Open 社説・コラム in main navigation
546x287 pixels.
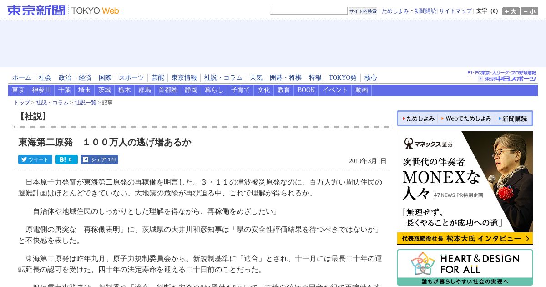coord(223,78)
